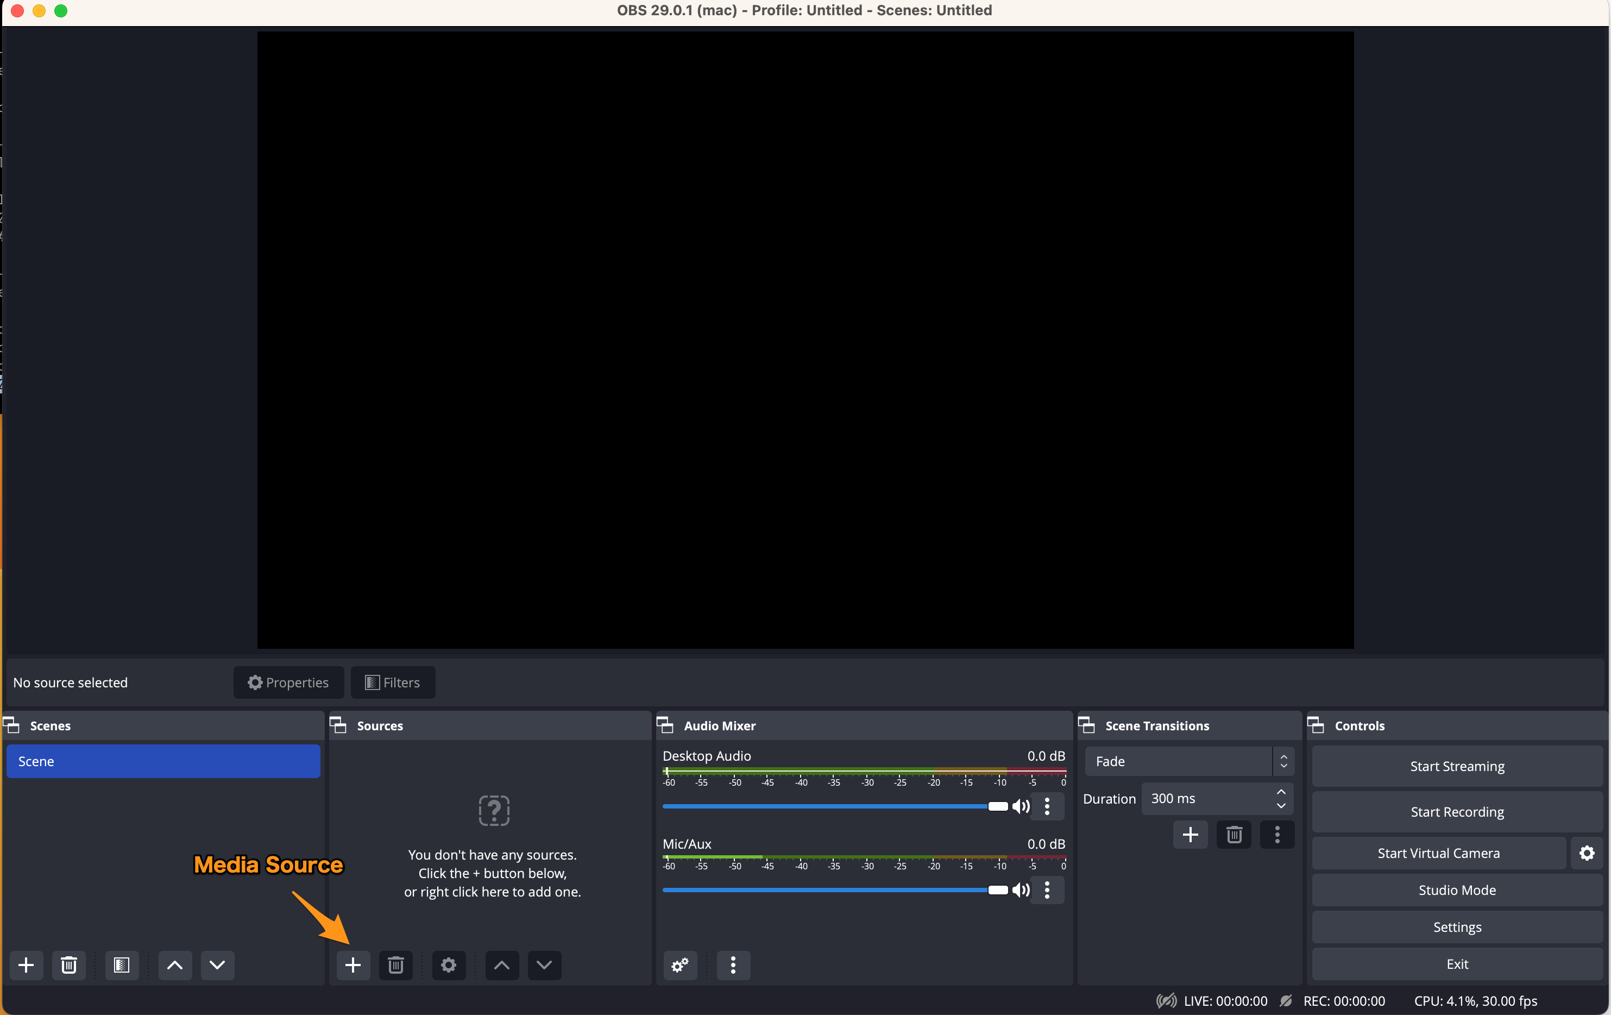Click the remove source trash icon
Image resolution: width=1611 pixels, height=1015 pixels.
tap(395, 965)
